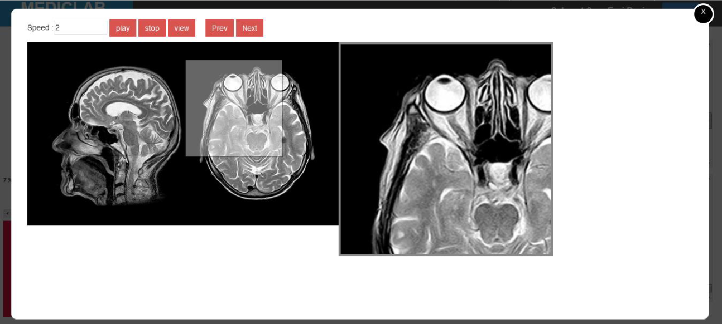Click the small arrow at the left edge
Image resolution: width=722 pixels, height=324 pixels.
point(7,213)
